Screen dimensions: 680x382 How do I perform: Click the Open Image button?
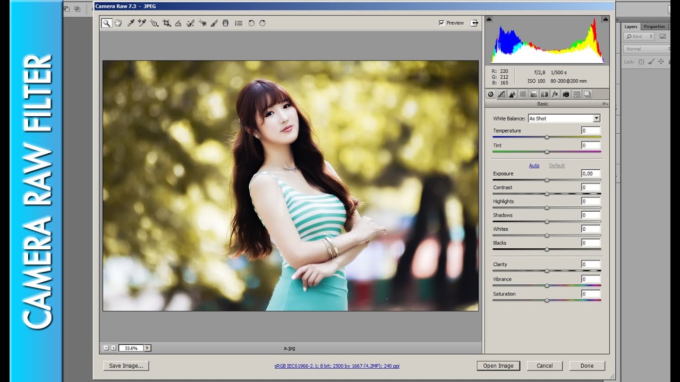tap(498, 366)
